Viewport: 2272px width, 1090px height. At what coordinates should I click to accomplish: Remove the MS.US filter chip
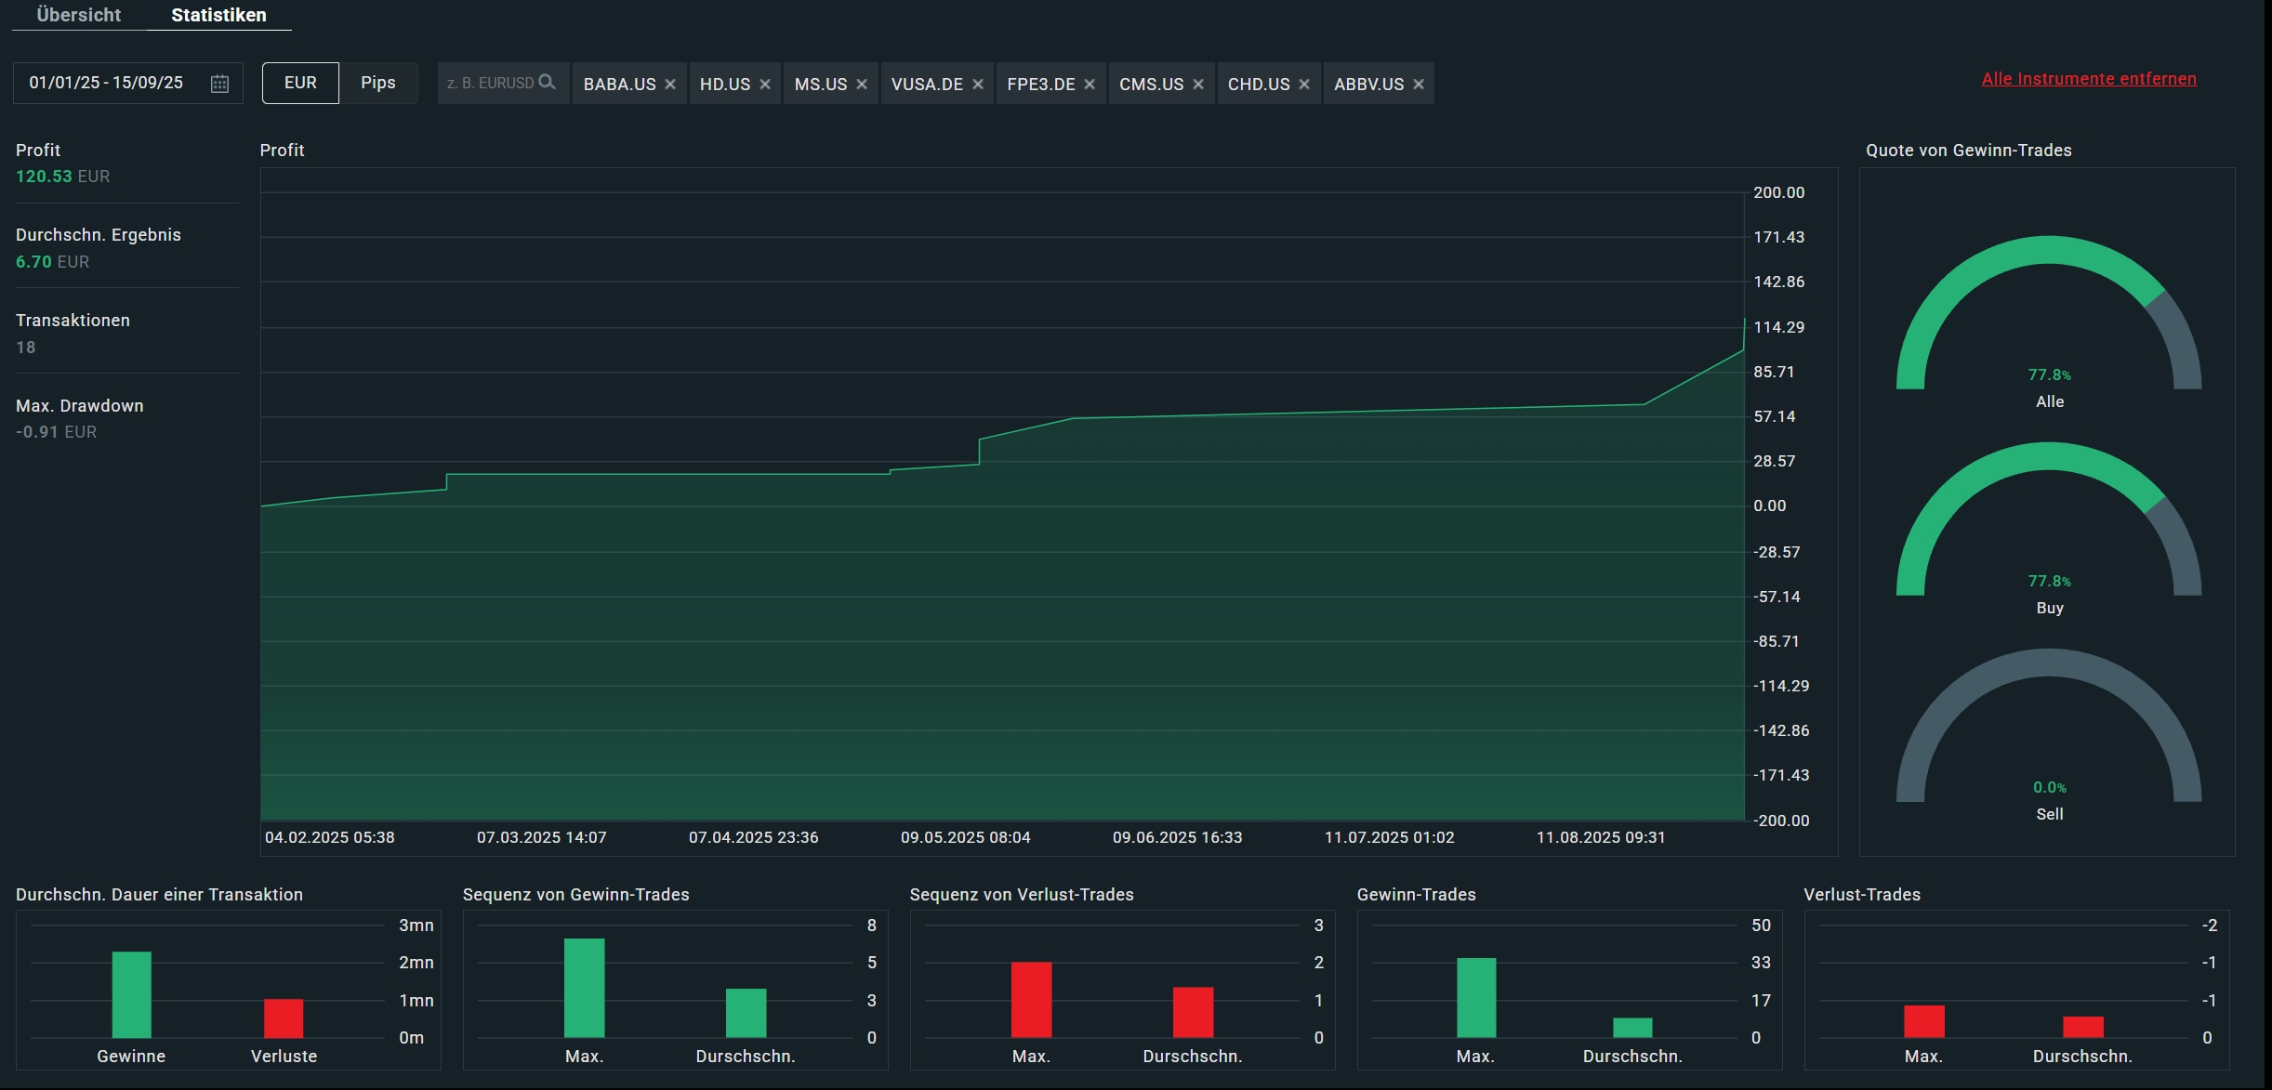point(862,85)
